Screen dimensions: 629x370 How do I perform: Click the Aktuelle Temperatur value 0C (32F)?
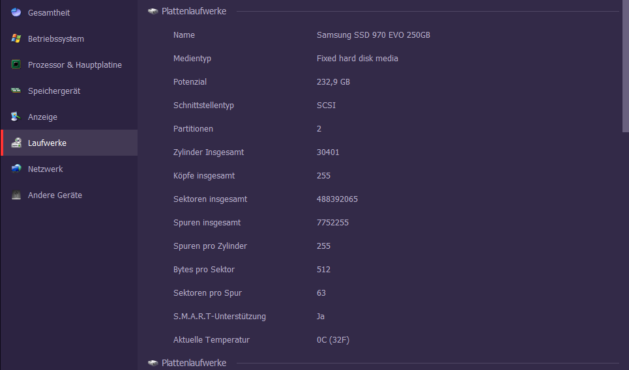point(333,340)
